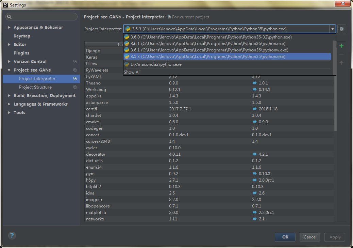The width and height of the screenshot is (353, 248).
Task: Select the 3.5.3 Python35 interpreter option
Action: 228,56
